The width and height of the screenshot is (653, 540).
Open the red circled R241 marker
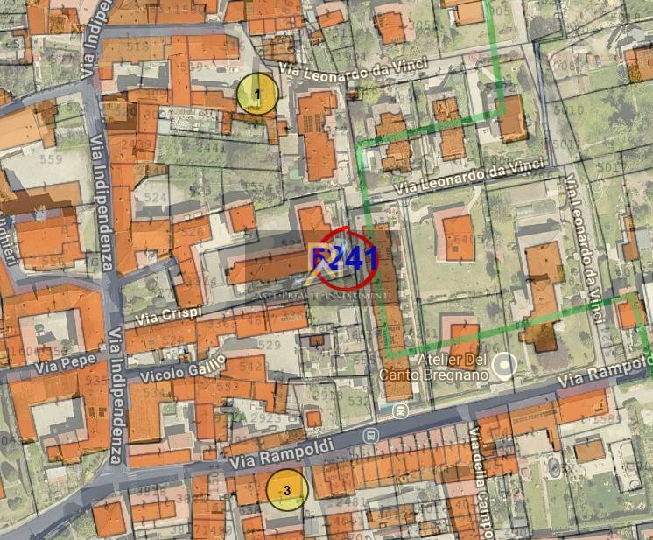(346, 258)
